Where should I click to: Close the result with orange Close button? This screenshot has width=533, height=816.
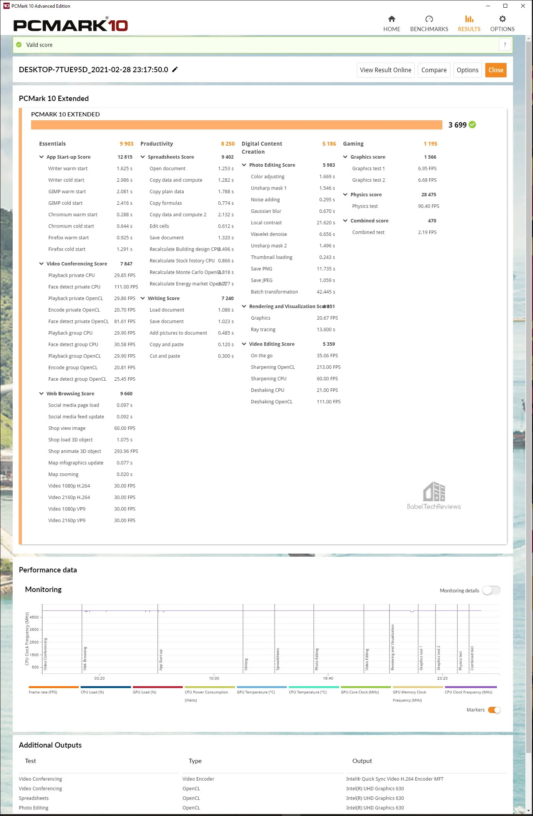point(496,70)
